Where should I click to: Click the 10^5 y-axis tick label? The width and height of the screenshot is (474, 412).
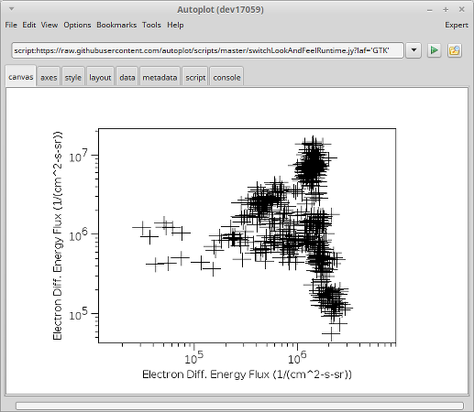click(x=78, y=314)
